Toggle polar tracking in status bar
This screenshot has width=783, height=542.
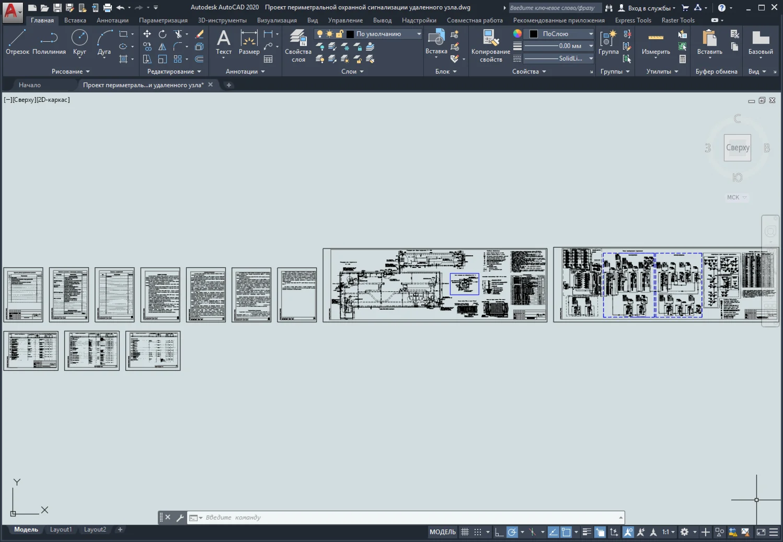pyautogui.click(x=512, y=532)
